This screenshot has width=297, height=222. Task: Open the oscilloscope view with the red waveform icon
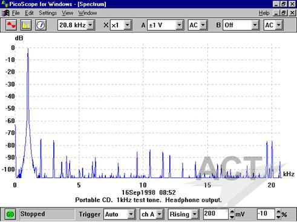pyautogui.click(x=11, y=25)
